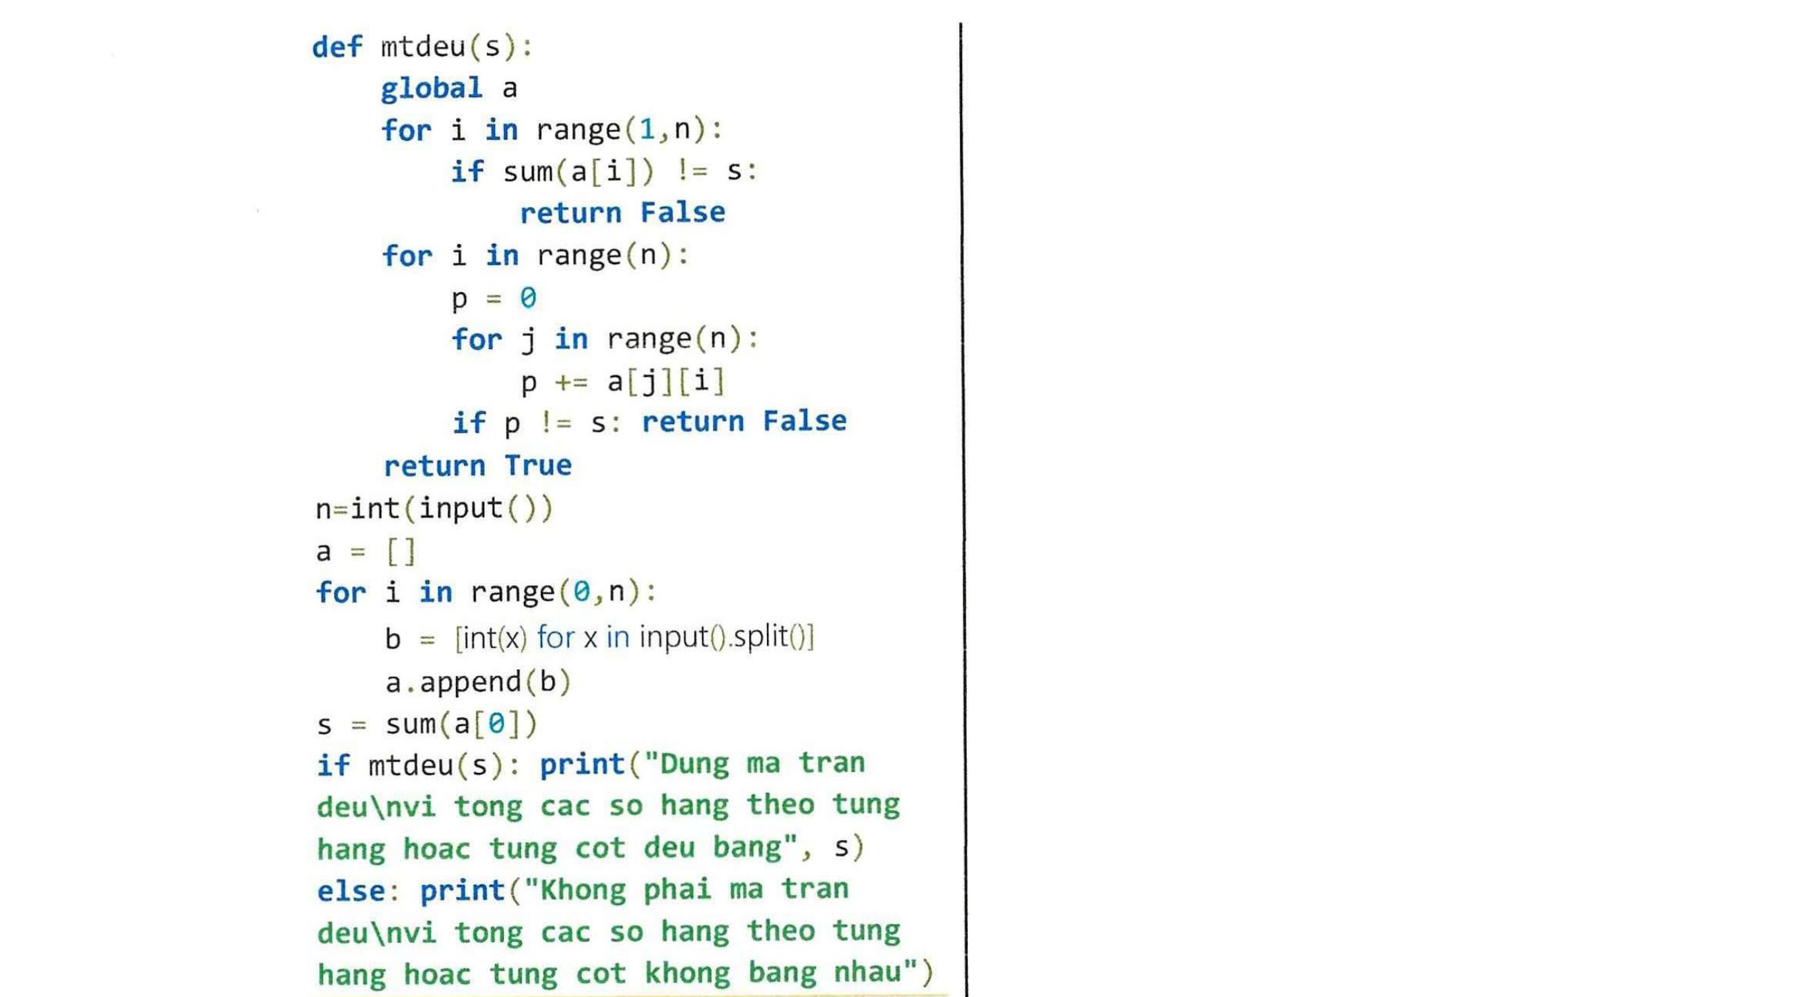Image resolution: width=1819 pixels, height=997 pixels.
Task: Click the 's = sum(a[0])' line
Action: click(x=427, y=724)
